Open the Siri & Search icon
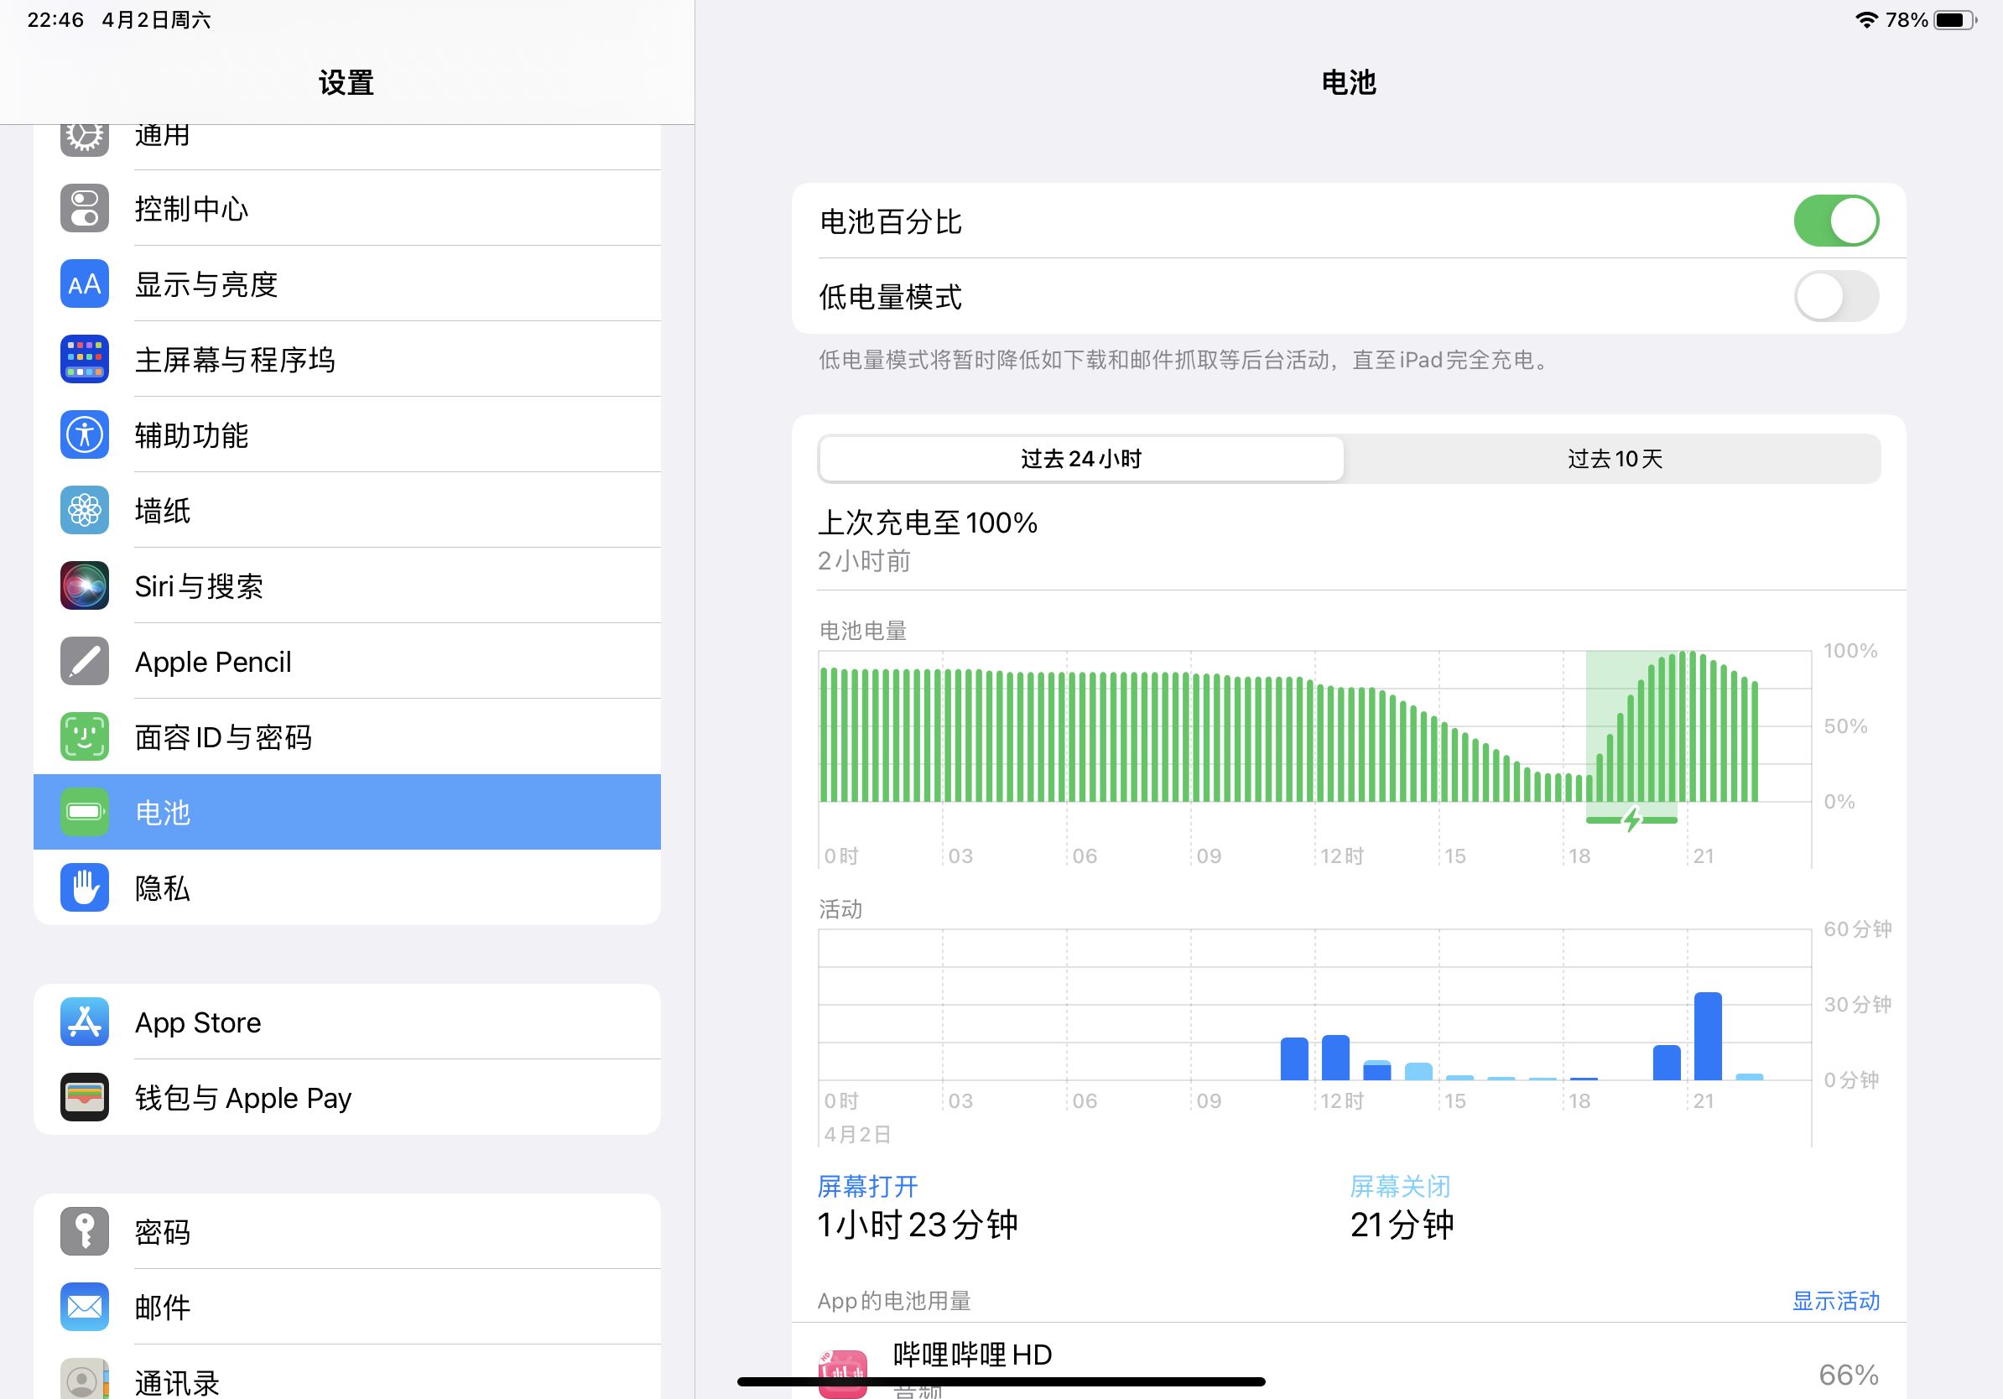Screen dimensions: 2003x1399 pyautogui.click(x=85, y=585)
